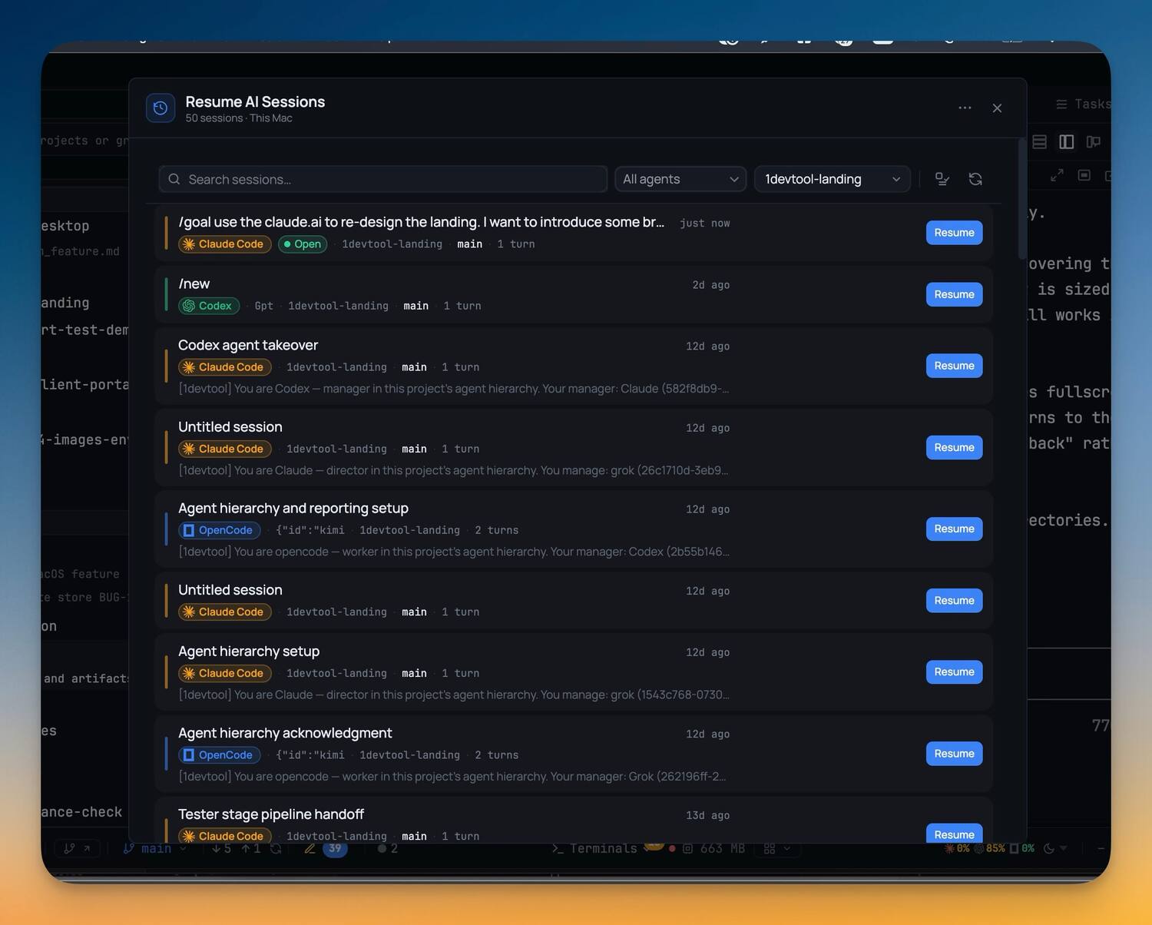Click the '2d ago' timestamp on the /new session
The height and width of the screenshot is (925, 1152).
click(710, 285)
